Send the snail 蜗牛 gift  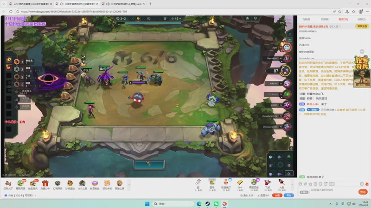[x=212, y=184]
